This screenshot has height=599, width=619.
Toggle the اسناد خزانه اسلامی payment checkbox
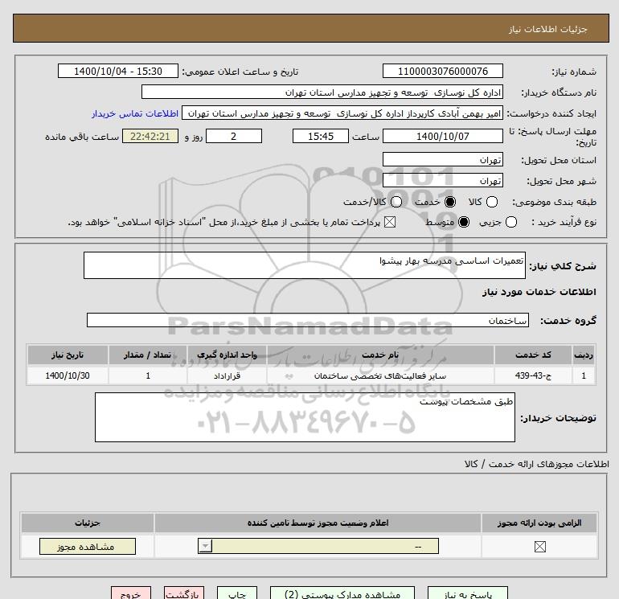coord(390,222)
